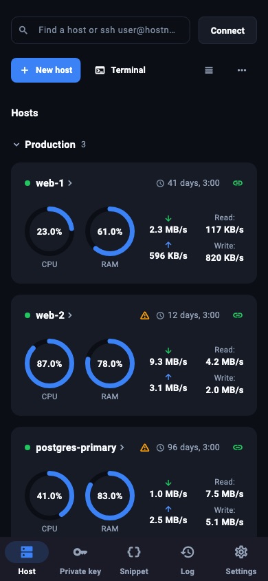This screenshot has height=581, width=268.
Task: Click the green link icon on web-1
Action: (238, 183)
